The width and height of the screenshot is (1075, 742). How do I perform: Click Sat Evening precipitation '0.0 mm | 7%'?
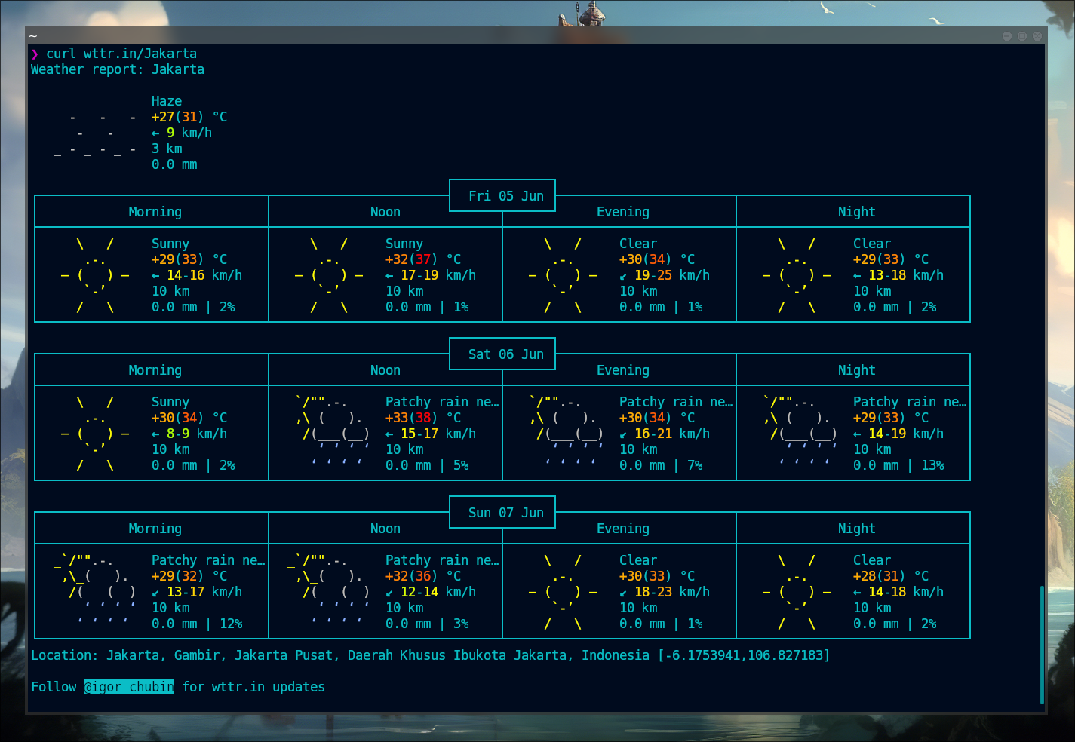click(x=661, y=465)
